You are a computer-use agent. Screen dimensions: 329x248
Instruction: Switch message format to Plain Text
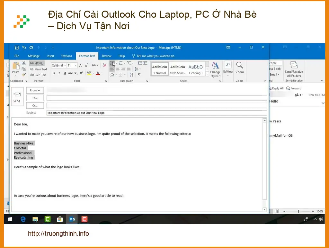[39, 69]
